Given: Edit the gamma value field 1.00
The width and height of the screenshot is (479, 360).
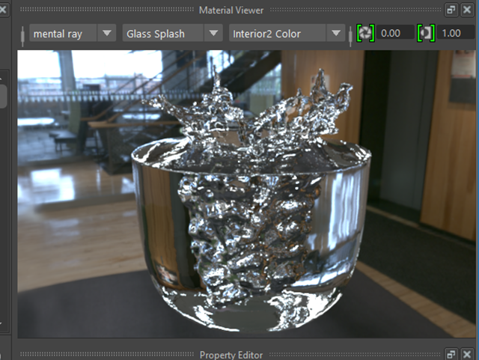Looking at the screenshot, I should pyautogui.click(x=456, y=33).
